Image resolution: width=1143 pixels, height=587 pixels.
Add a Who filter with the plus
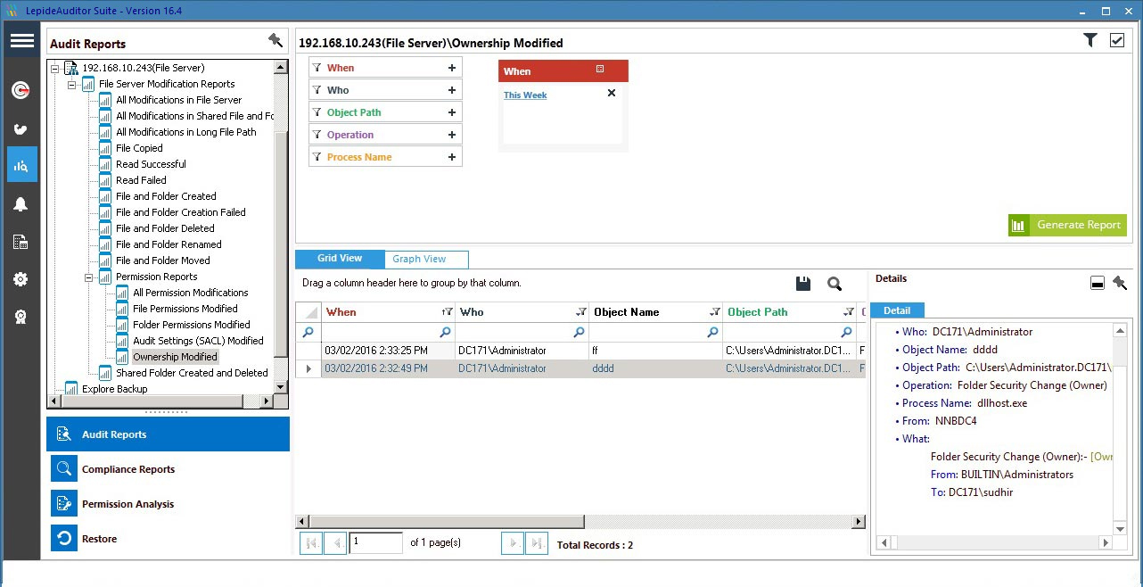click(452, 90)
